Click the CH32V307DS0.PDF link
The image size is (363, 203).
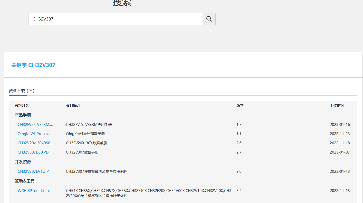pos(34,152)
